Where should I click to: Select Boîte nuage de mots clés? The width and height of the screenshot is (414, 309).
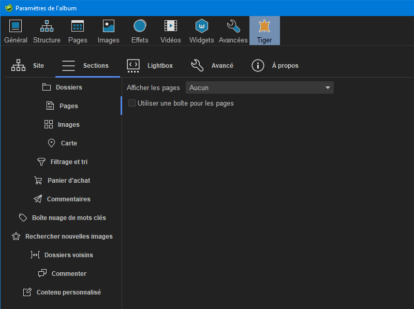click(x=62, y=218)
